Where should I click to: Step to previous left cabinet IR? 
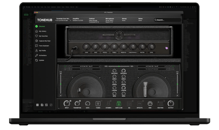68,66
